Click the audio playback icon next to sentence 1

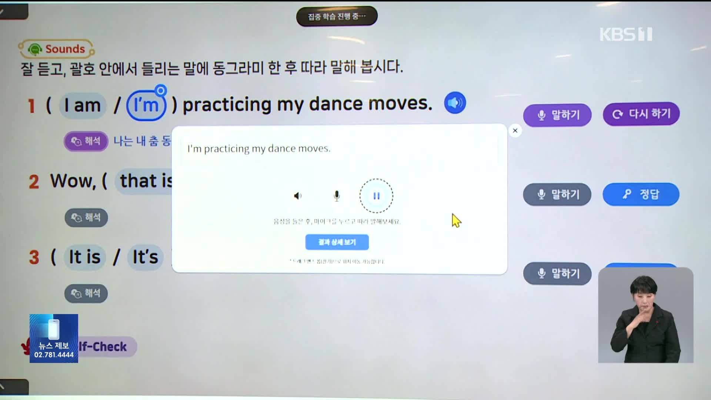[x=454, y=102]
